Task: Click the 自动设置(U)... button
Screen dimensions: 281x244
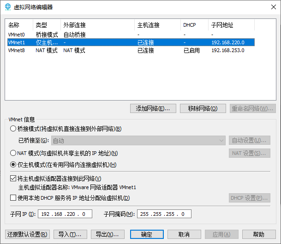Action: point(250,140)
